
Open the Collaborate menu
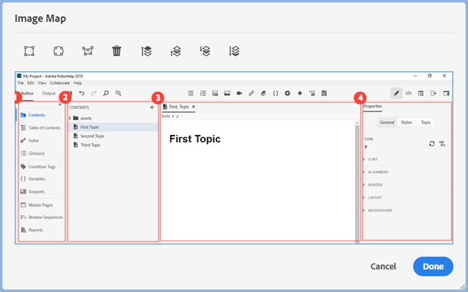[x=60, y=83]
